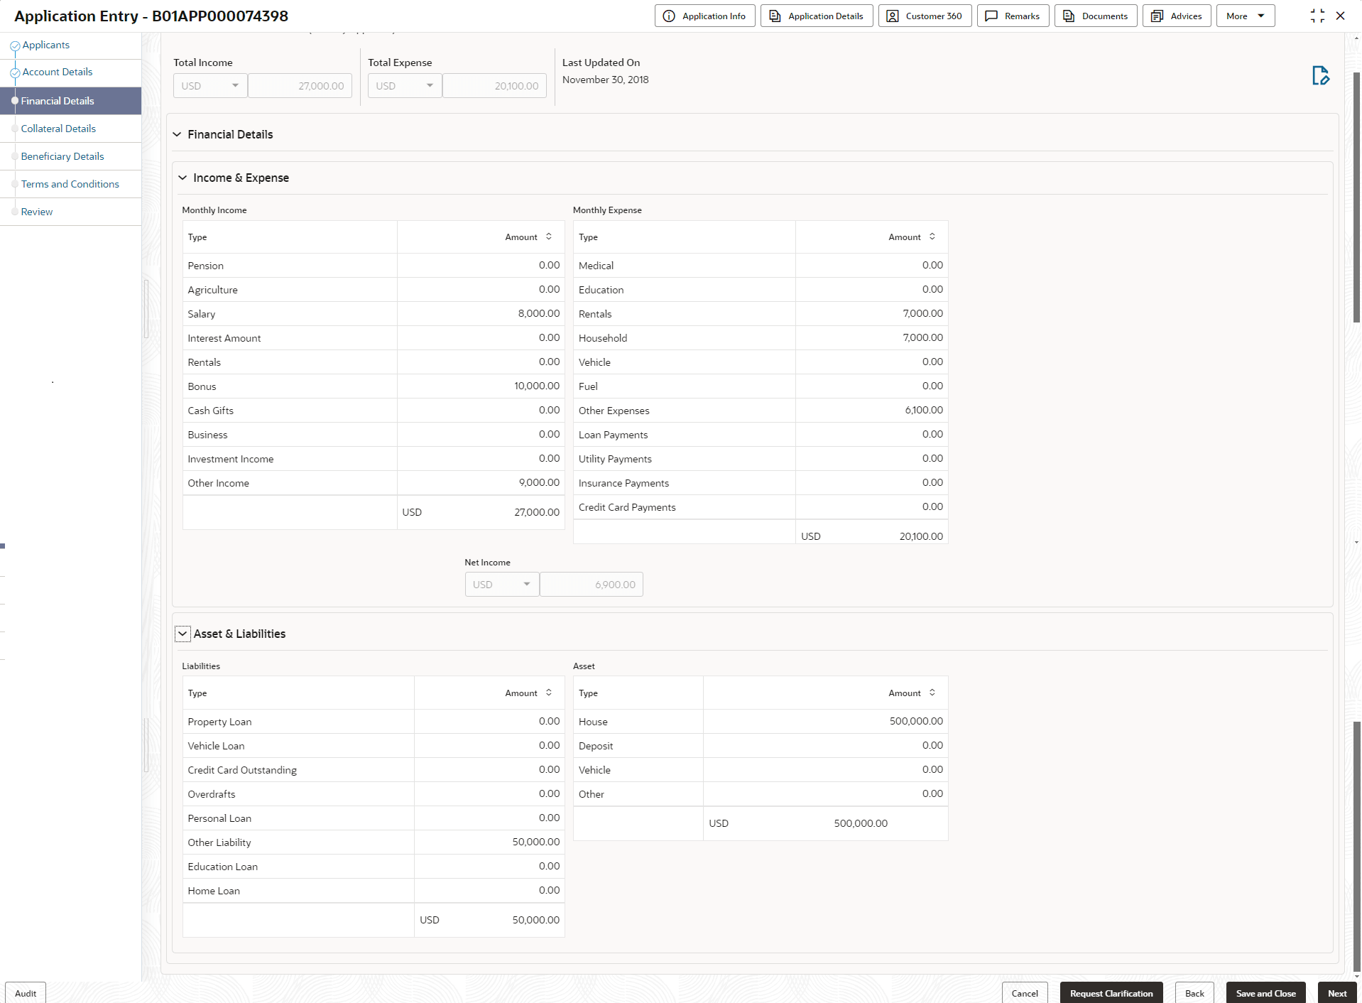Open the Total Expense currency dropdown
This screenshot has width=1362, height=1003.
click(x=405, y=86)
